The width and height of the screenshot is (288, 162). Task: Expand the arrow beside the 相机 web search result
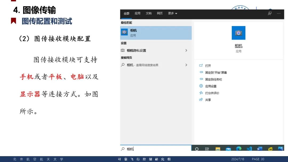tap(186, 65)
